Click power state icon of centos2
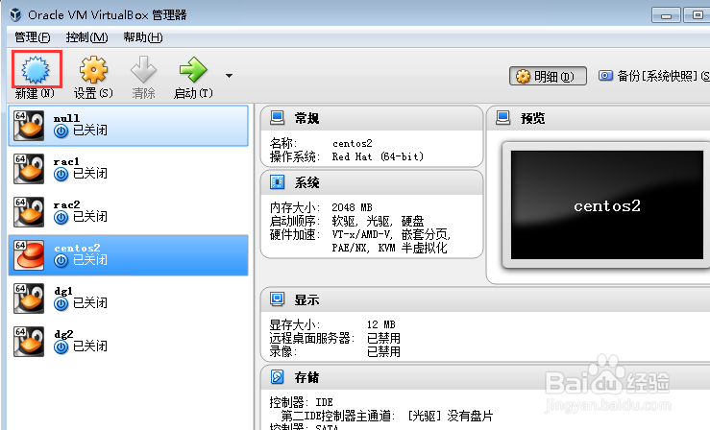Image resolution: width=710 pixels, height=430 pixels. click(61, 260)
